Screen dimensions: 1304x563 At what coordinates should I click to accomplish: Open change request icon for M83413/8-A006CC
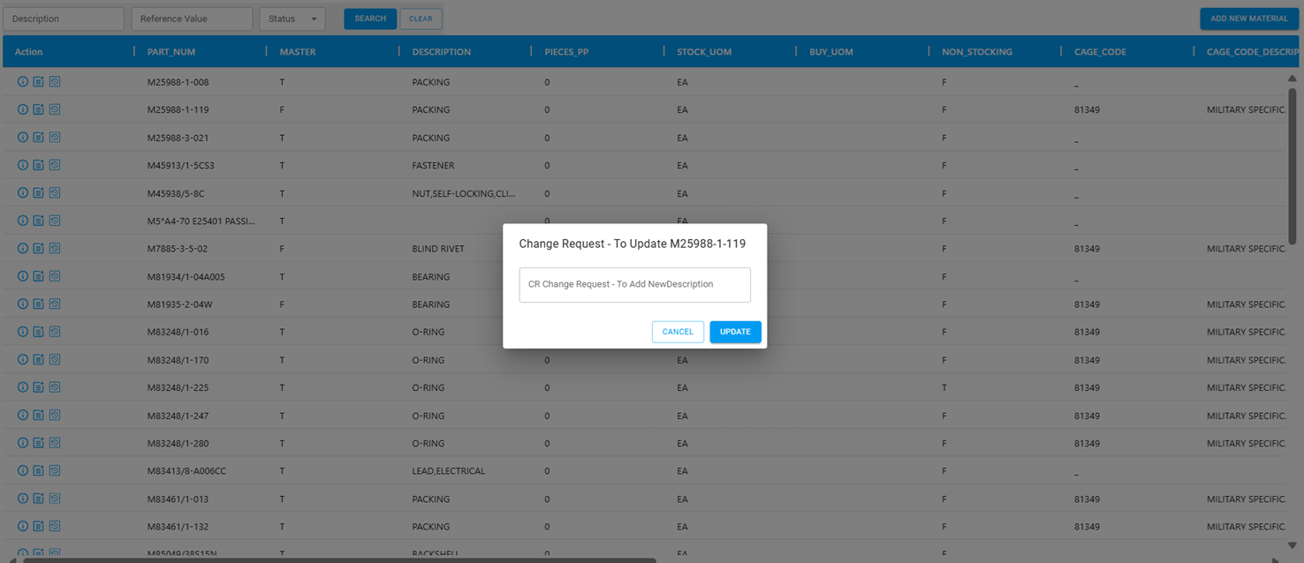pos(39,471)
